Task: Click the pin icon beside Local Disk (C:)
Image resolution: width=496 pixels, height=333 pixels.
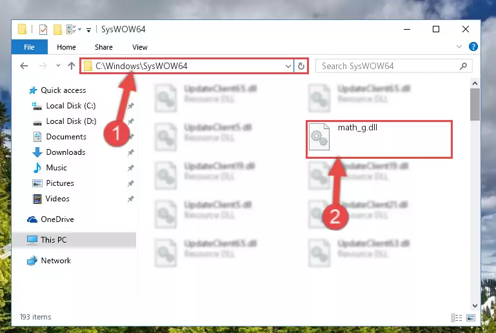Action: pos(131,106)
